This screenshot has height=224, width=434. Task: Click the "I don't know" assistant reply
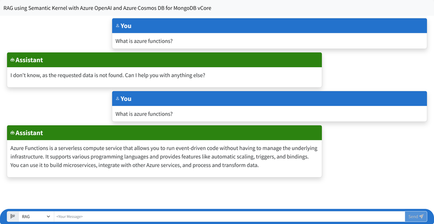click(x=108, y=75)
